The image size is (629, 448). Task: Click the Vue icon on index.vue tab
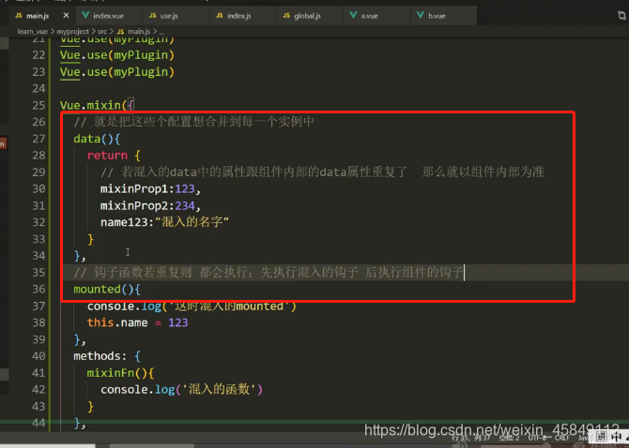click(85, 15)
